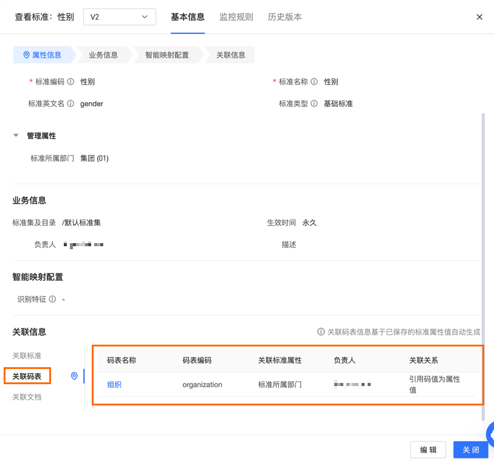The width and height of the screenshot is (494, 462).
Task: Select the 基本信息 tab
Action: pos(188,17)
